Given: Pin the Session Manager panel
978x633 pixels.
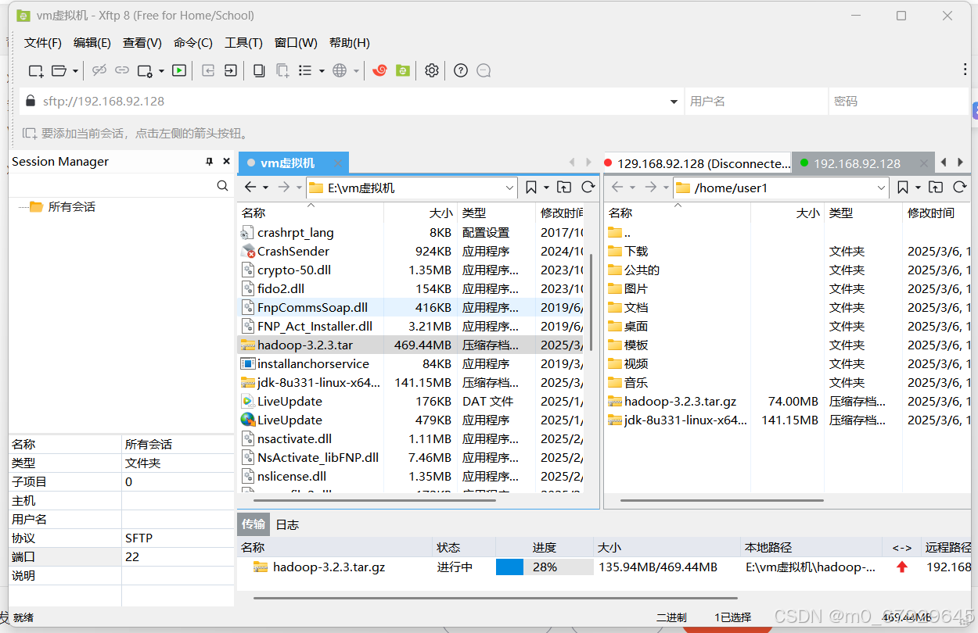Looking at the screenshot, I should click(x=209, y=162).
